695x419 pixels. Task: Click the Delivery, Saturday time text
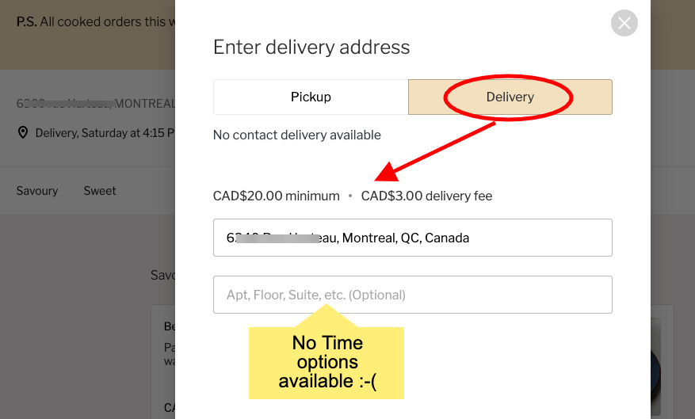(x=105, y=133)
